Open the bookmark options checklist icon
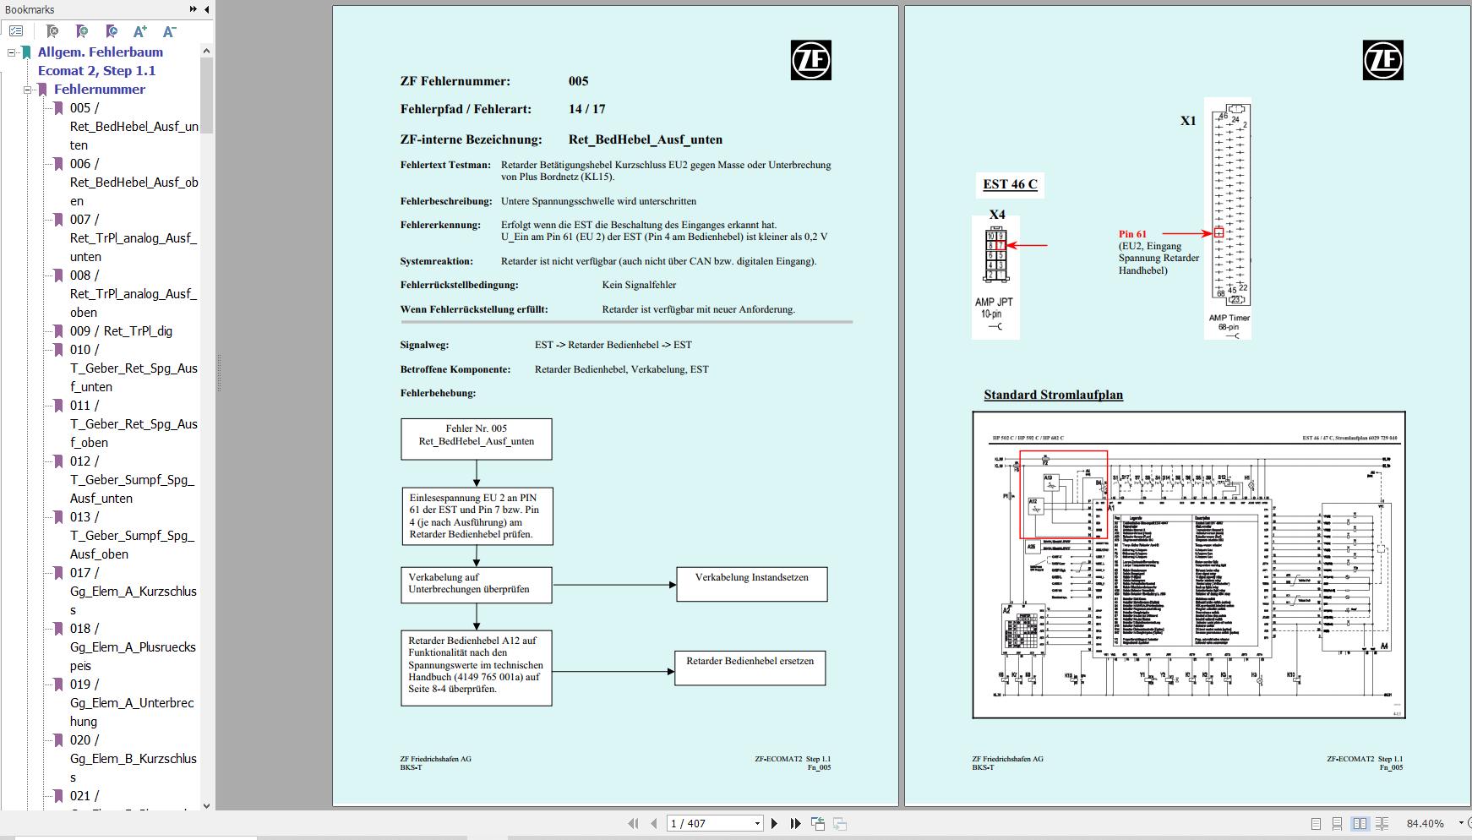 tap(16, 31)
